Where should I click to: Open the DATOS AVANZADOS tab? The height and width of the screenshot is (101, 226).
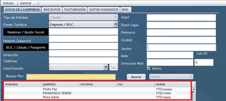click(104, 10)
